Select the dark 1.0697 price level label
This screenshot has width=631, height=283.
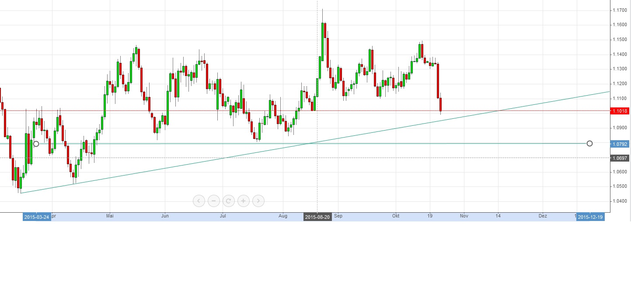(x=619, y=158)
